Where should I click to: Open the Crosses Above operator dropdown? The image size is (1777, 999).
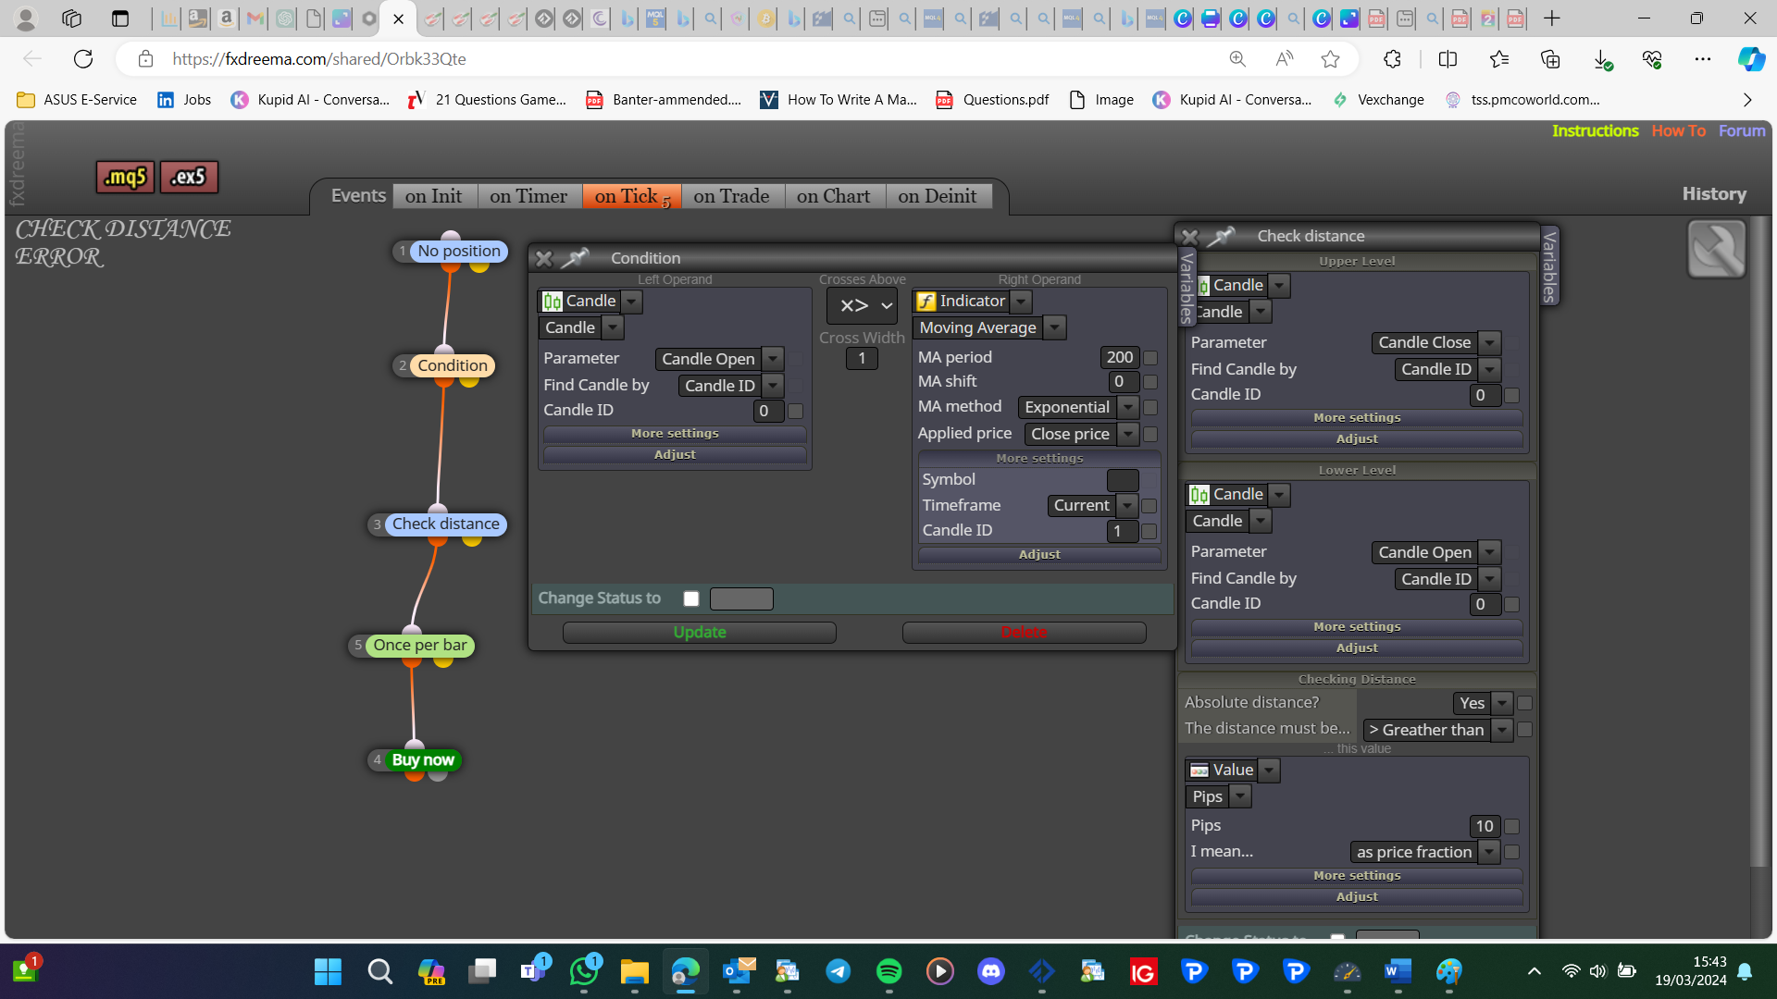(x=863, y=305)
